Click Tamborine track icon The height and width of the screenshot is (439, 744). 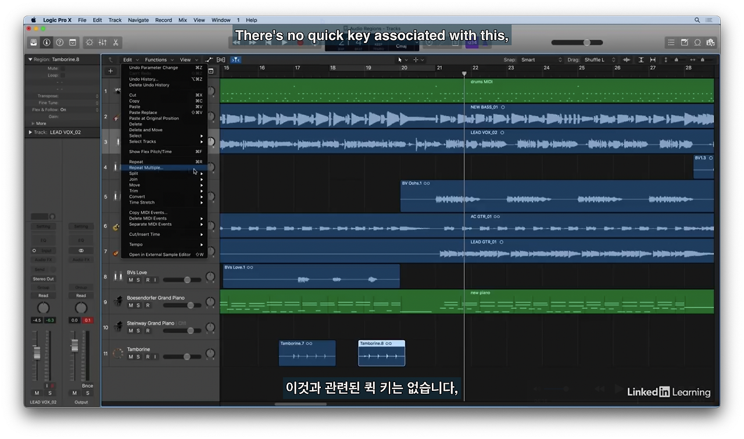pos(118,353)
